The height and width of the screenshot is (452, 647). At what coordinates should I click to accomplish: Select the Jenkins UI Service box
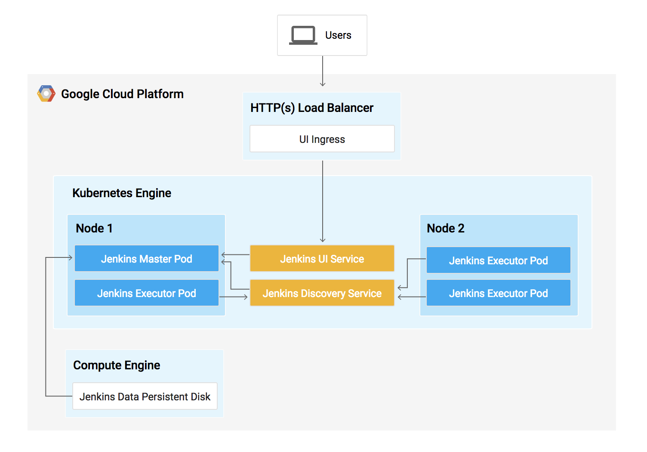coord(322,258)
